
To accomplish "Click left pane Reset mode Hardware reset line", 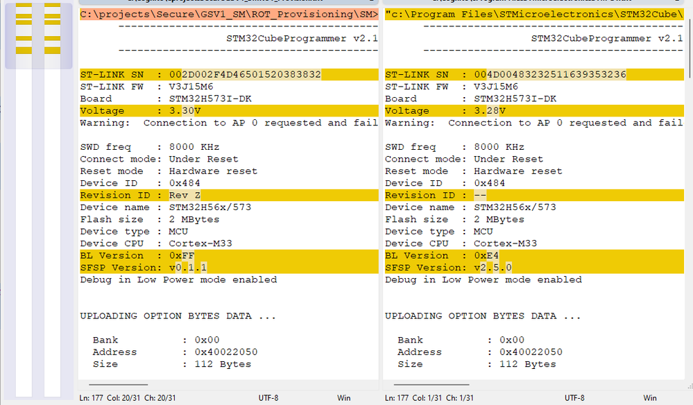I will pos(169,171).
